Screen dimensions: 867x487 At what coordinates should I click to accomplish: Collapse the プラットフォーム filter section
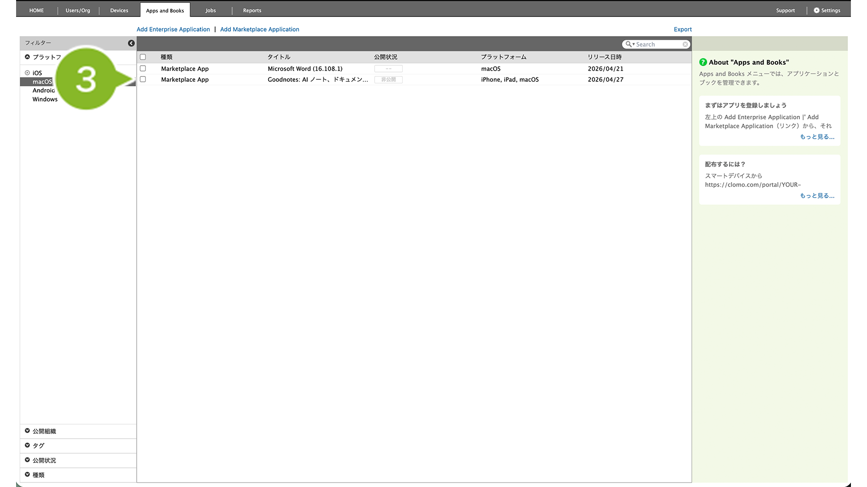pyautogui.click(x=27, y=57)
